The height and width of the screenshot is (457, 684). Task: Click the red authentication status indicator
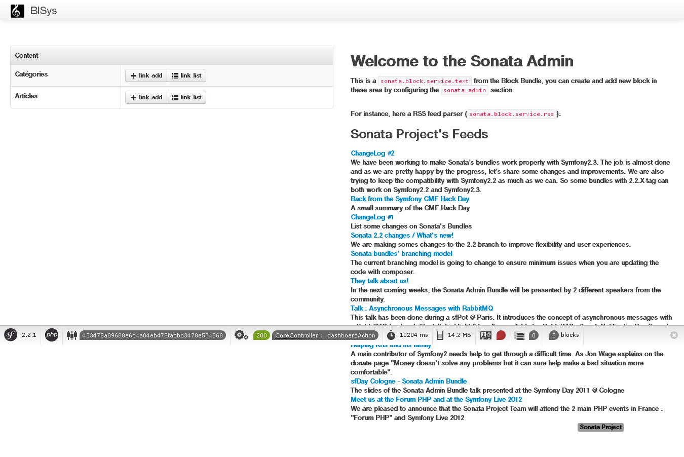(501, 335)
